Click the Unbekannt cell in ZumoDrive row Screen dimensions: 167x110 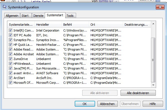coord(43,59)
